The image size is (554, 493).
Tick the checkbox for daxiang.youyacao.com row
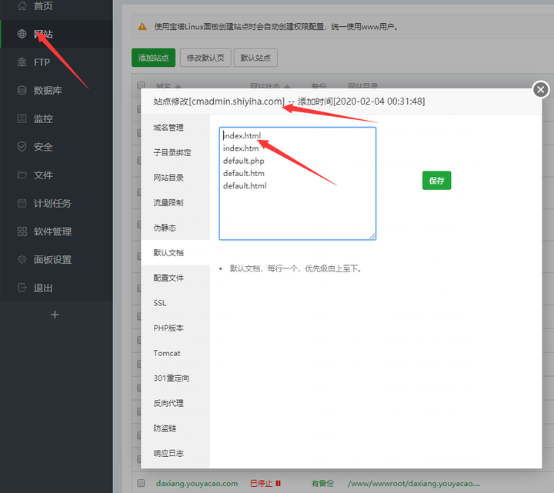pyautogui.click(x=141, y=483)
